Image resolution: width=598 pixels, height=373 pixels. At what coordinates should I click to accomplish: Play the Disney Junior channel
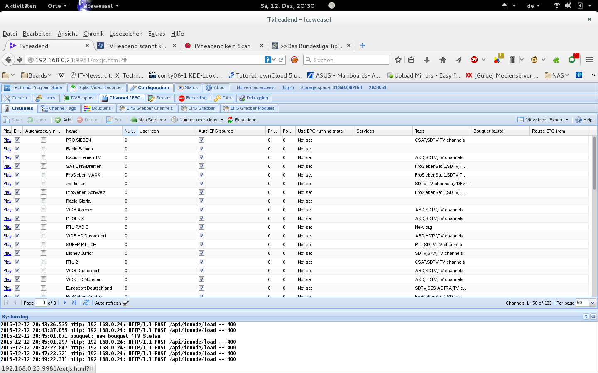(x=7, y=253)
